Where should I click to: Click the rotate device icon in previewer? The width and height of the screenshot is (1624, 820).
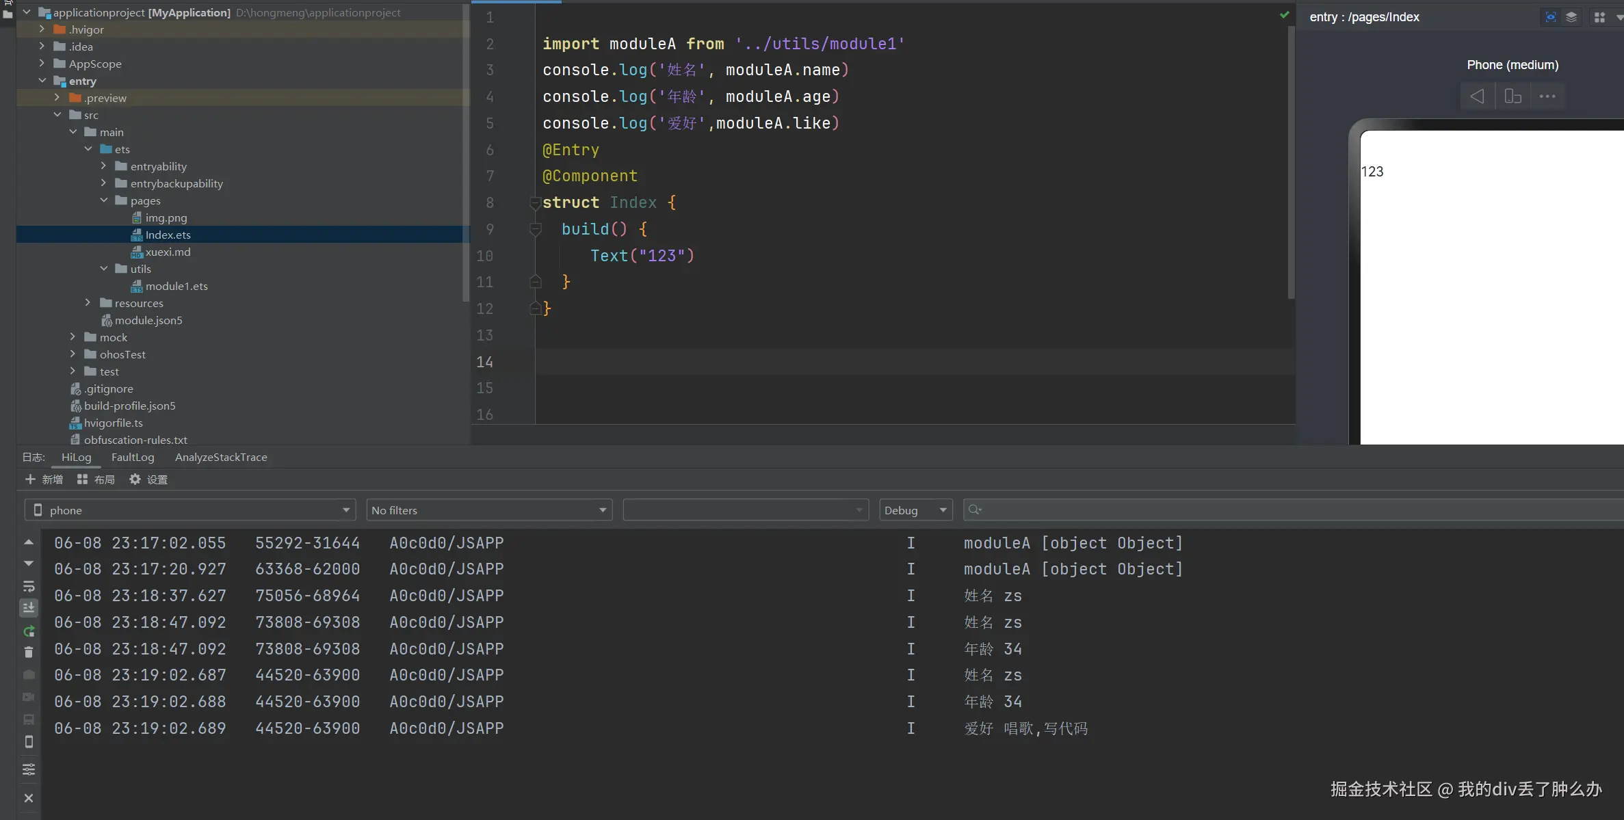click(1512, 96)
